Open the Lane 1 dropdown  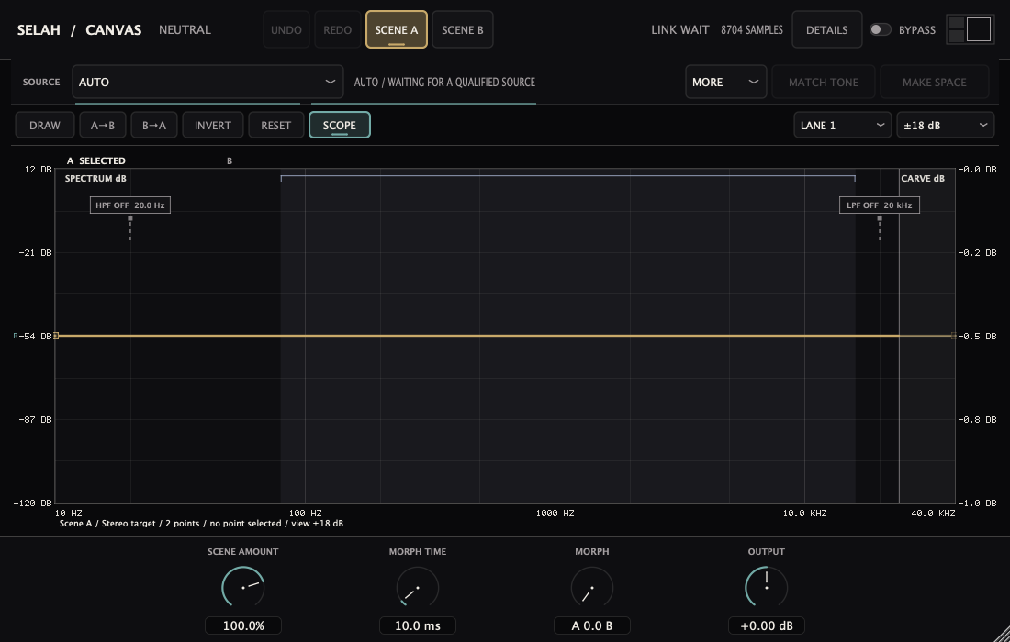tap(843, 125)
